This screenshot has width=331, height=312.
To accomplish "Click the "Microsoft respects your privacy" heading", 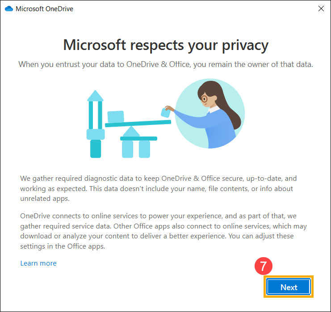I will click(166, 45).
